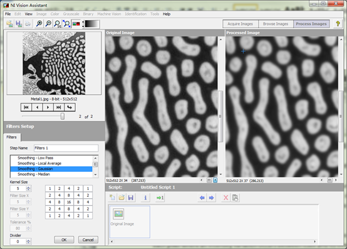This screenshot has height=249, width=347.
Task: Go to previous image
Action: tap(37, 107)
